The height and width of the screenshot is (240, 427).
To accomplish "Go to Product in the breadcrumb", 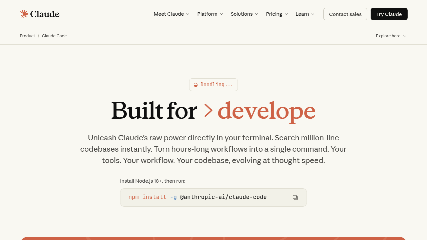I will 27,36.
